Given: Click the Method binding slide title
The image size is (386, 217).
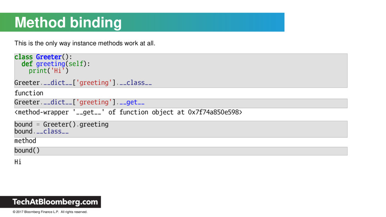Looking at the screenshot, I should pos(68,23).
